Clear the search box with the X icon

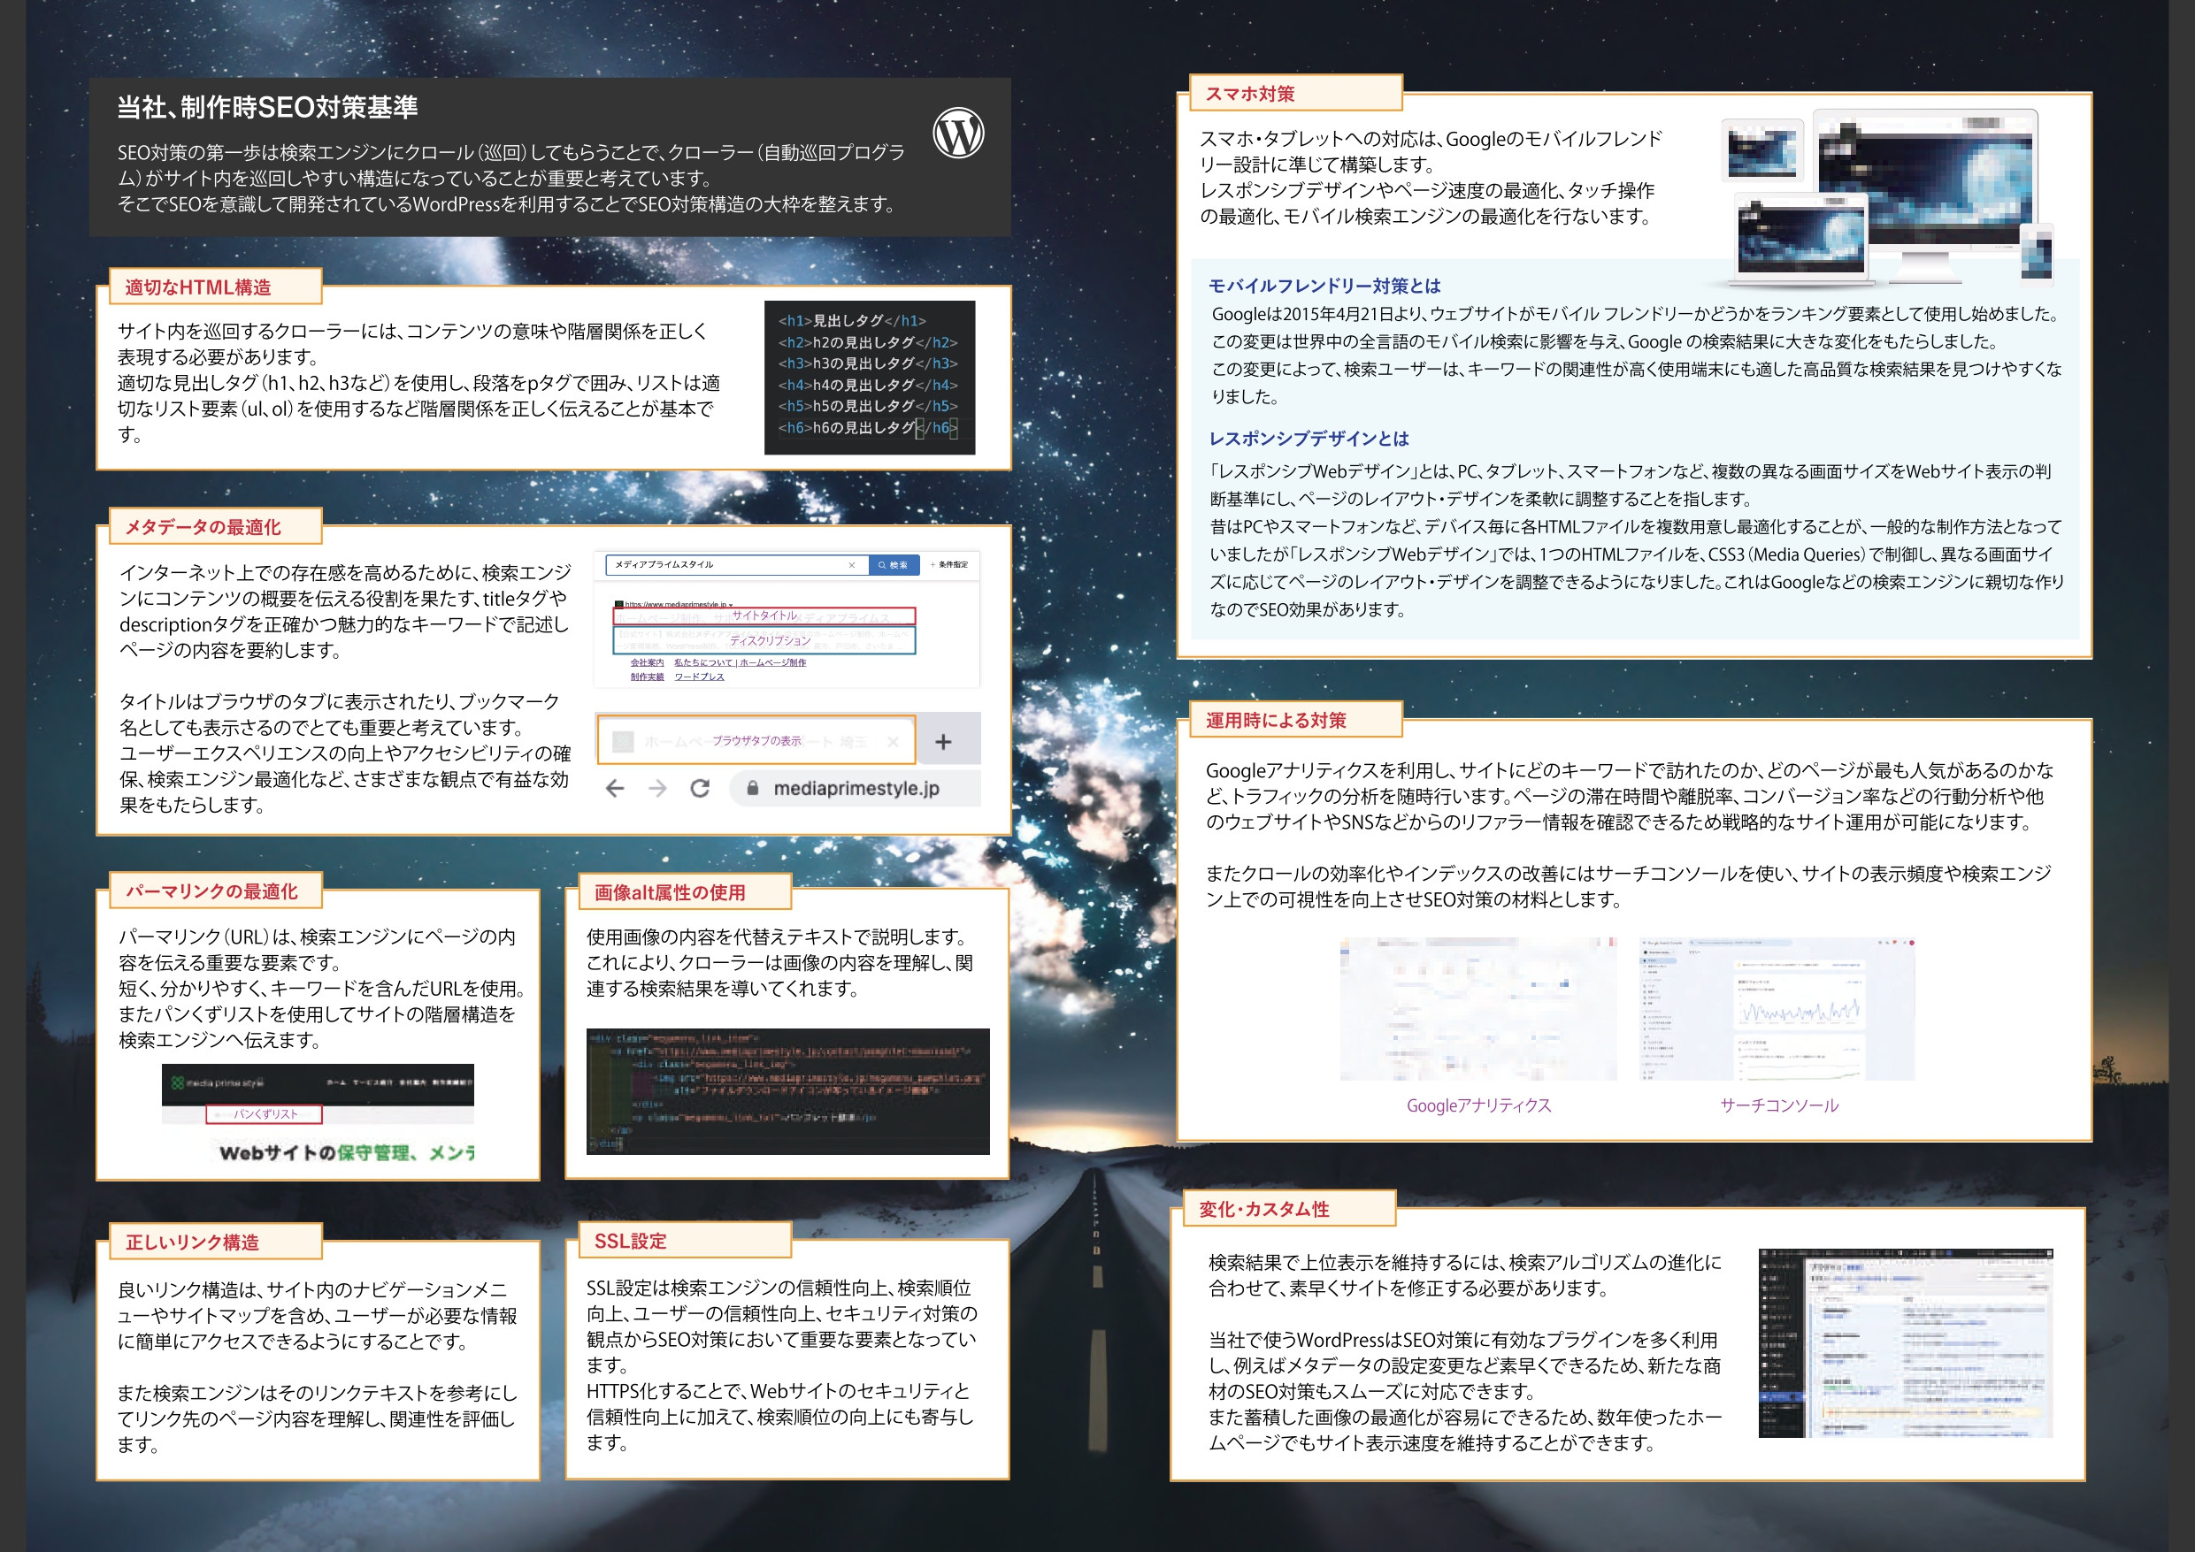tap(853, 566)
